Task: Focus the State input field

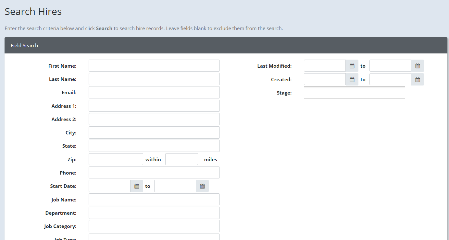Action: [154, 145]
